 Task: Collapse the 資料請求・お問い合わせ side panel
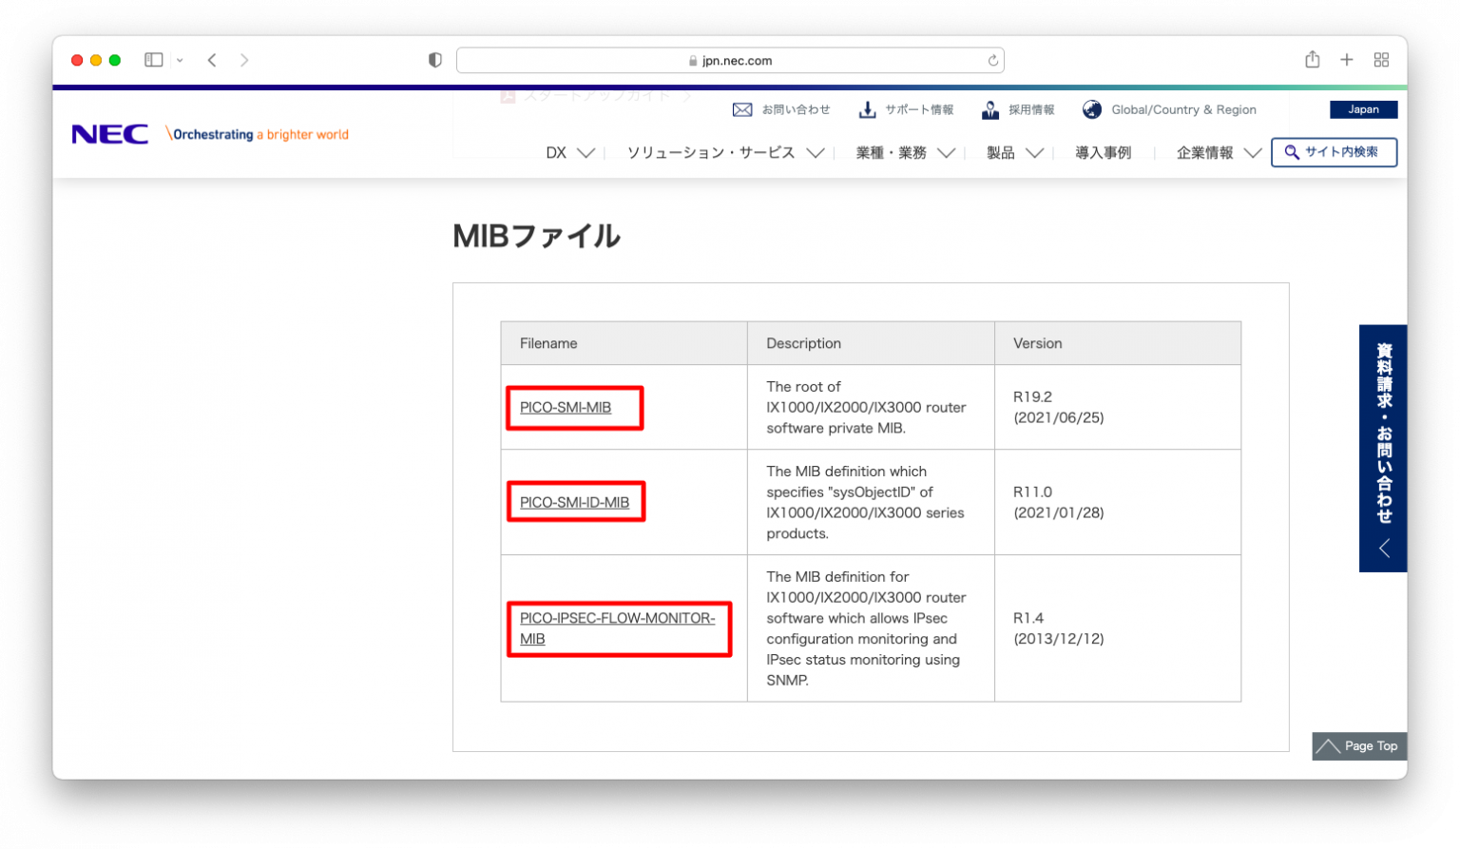point(1383,548)
